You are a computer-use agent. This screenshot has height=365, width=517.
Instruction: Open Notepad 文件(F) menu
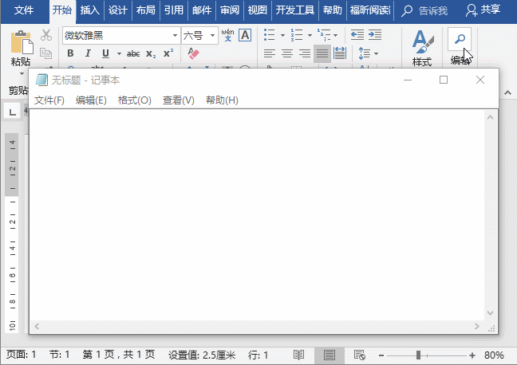point(49,100)
